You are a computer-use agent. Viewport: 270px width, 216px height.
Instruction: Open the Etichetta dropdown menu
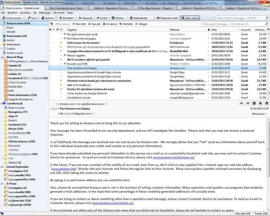[67, 18]
